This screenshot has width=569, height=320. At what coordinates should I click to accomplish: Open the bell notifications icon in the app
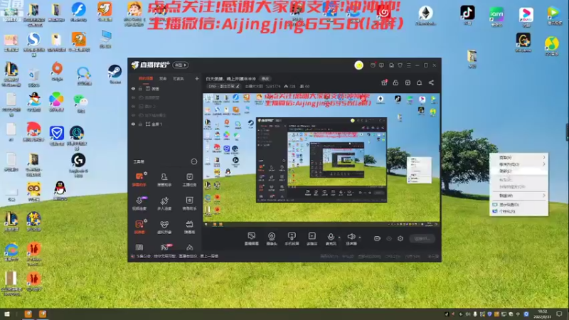pyautogui.click(x=419, y=82)
